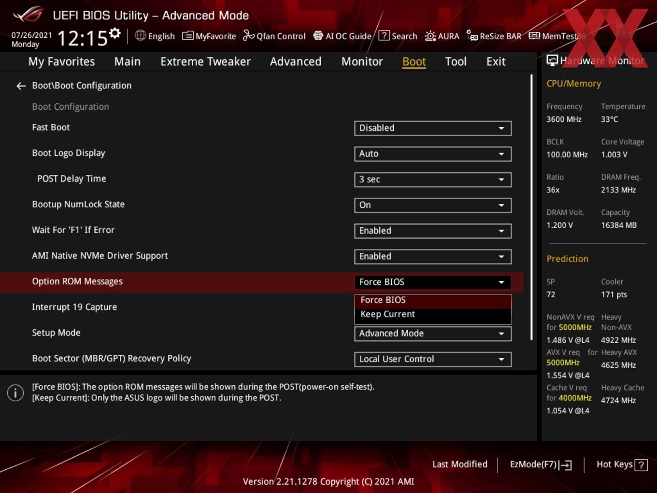Image resolution: width=657 pixels, height=493 pixels.
Task: Toggle ReSize BAR icon
Action: point(472,36)
